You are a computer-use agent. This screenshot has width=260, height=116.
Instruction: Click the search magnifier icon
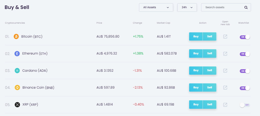tap(246, 7)
